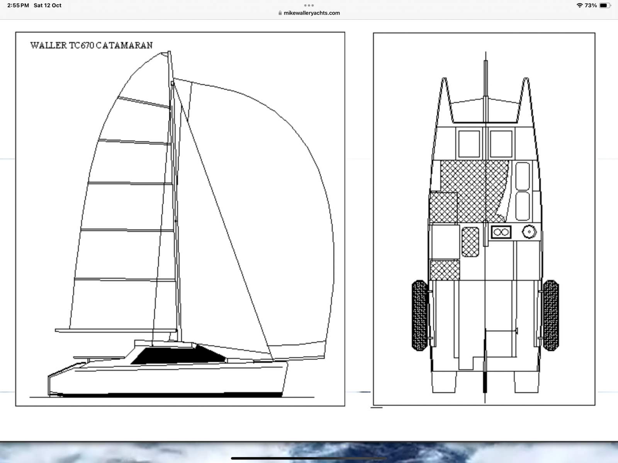618x463 pixels.
Task: Tap the home indicator bar
Action: (x=309, y=458)
